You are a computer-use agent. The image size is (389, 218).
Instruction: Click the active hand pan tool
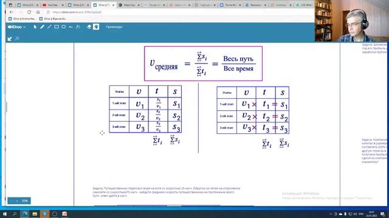pyautogui.click(x=96, y=27)
